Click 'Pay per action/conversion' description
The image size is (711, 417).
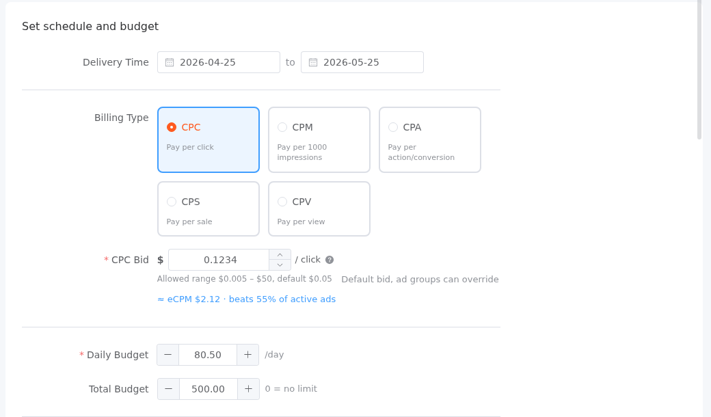coord(421,152)
